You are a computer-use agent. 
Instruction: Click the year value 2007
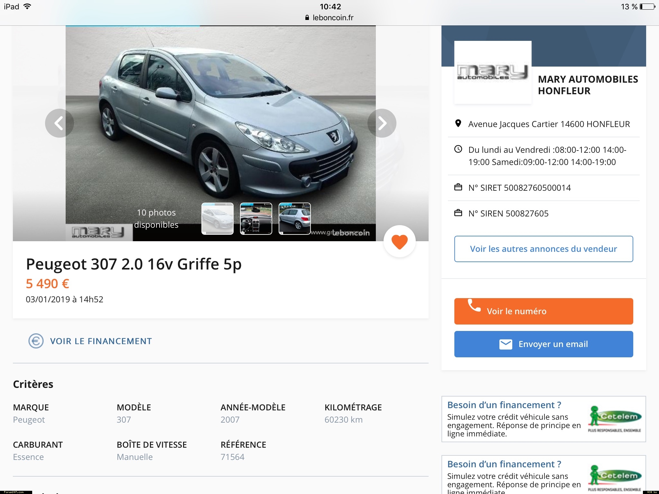pyautogui.click(x=230, y=420)
